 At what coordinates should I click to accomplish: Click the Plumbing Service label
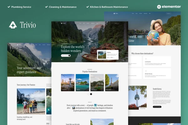coord(21,7)
